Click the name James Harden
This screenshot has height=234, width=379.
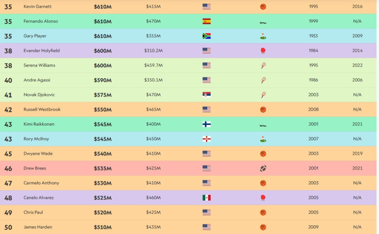click(38, 227)
